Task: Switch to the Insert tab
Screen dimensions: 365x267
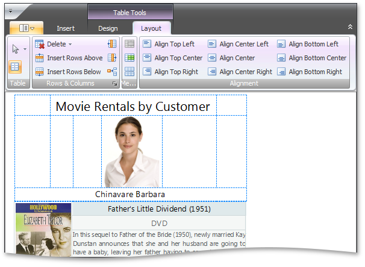Action: (66, 28)
